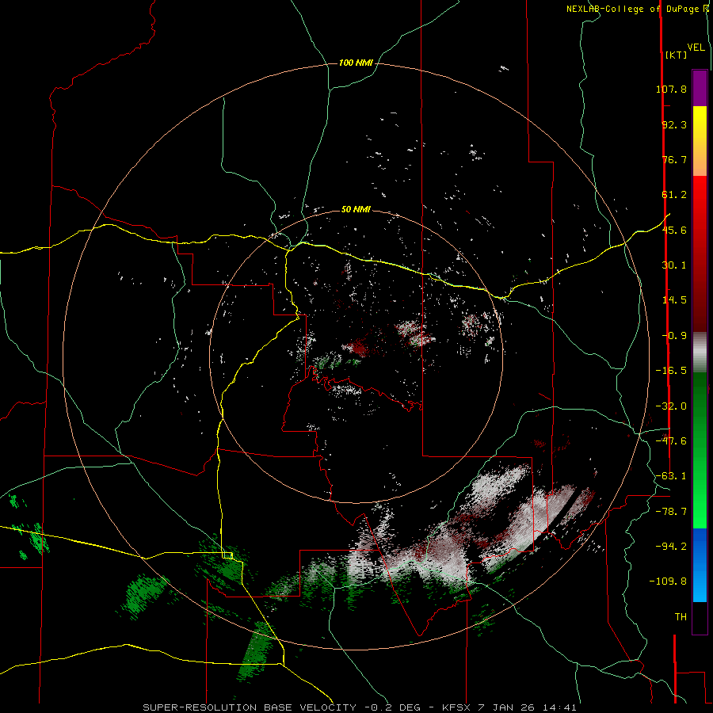Click the [KT] units label
This screenshot has height=713, width=713.
point(677,55)
